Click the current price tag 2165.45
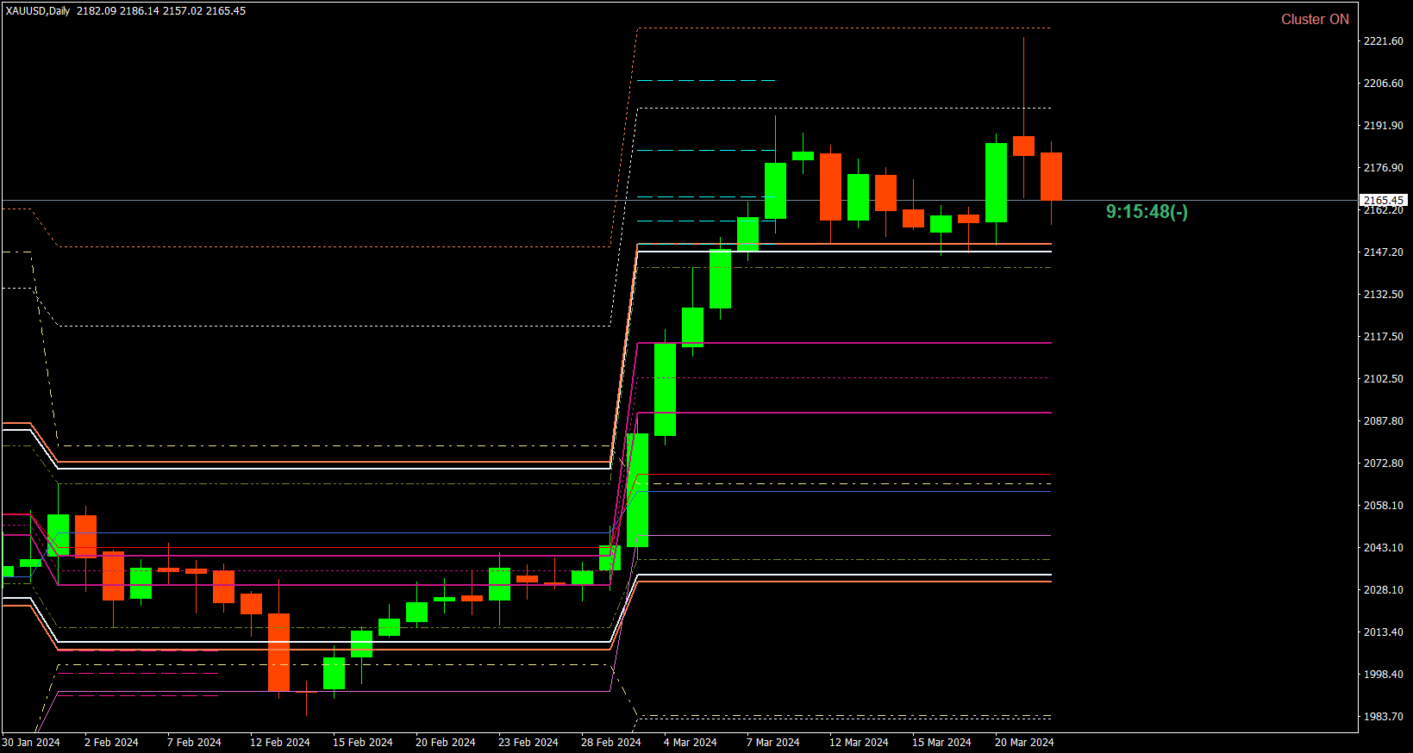The height and width of the screenshot is (753, 1413). (1384, 201)
